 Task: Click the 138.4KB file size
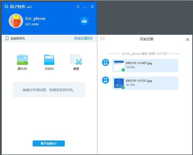tap(130, 67)
